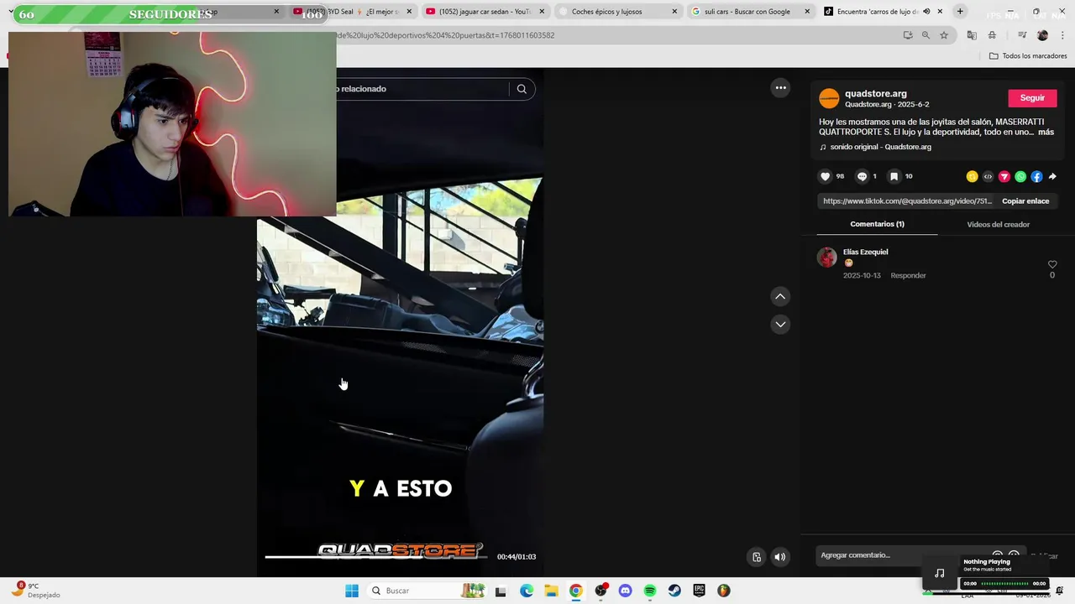Open Discord from taskbar
This screenshot has width=1075, height=604.
625,591
